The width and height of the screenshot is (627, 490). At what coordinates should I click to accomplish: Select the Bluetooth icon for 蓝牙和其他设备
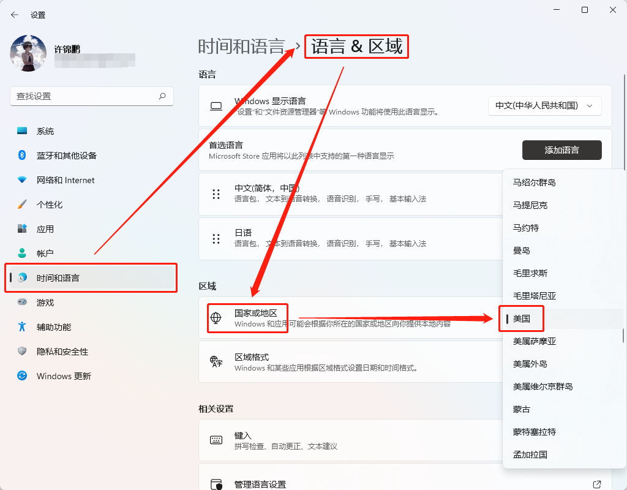pyautogui.click(x=22, y=155)
